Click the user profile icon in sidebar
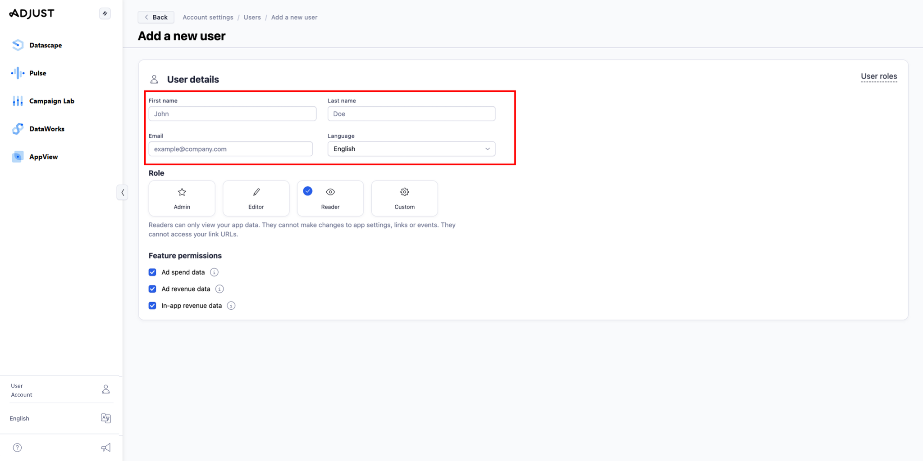 pyautogui.click(x=106, y=389)
